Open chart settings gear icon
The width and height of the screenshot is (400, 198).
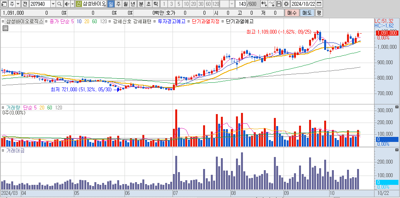pyautogui.click(x=286, y=4)
